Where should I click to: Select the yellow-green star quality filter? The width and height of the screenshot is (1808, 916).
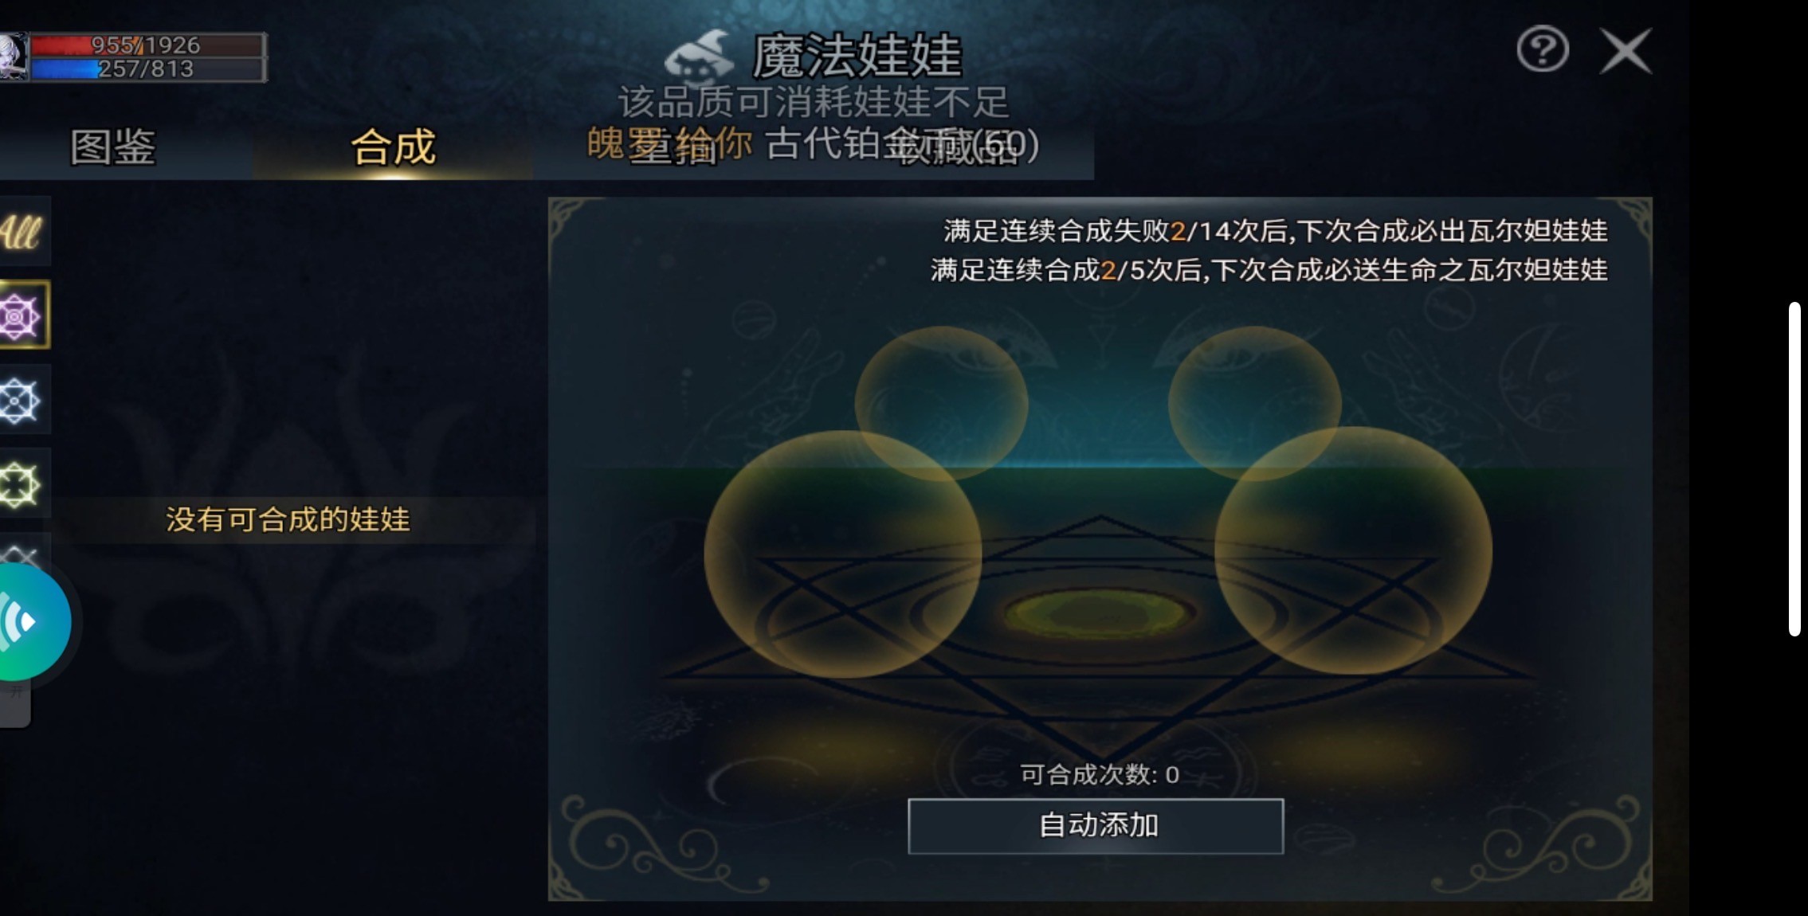22,484
